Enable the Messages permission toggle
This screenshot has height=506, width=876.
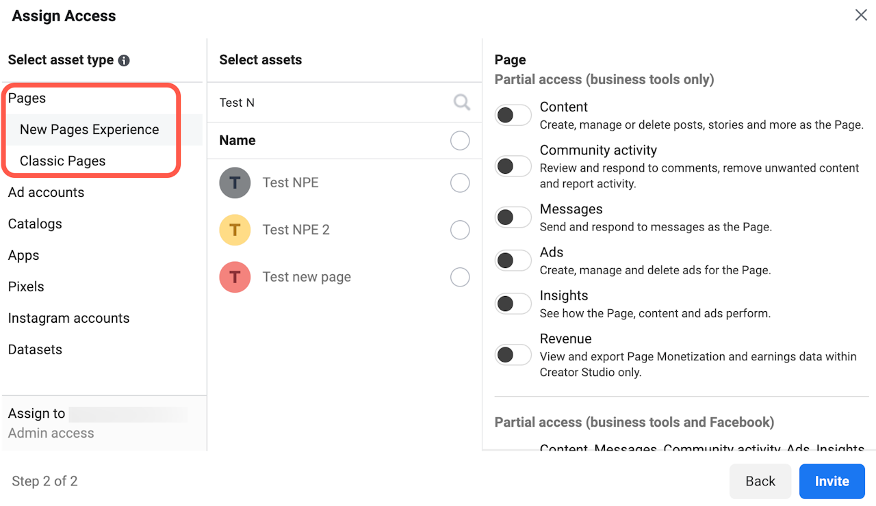point(513,217)
